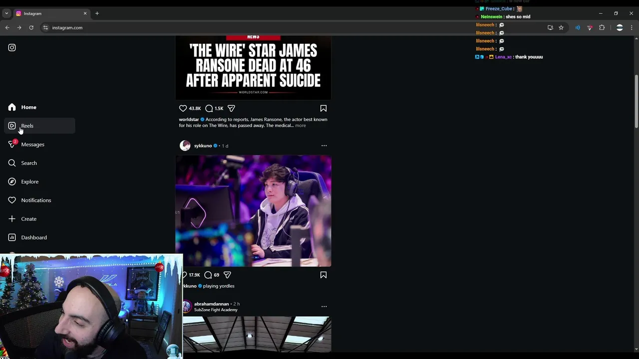View site information icon in address bar
Image resolution: width=639 pixels, height=359 pixels.
[x=45, y=27]
